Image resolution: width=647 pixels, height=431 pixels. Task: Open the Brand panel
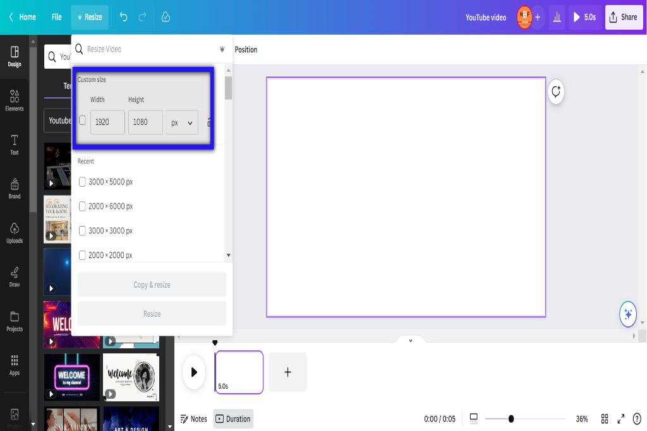tap(15, 189)
